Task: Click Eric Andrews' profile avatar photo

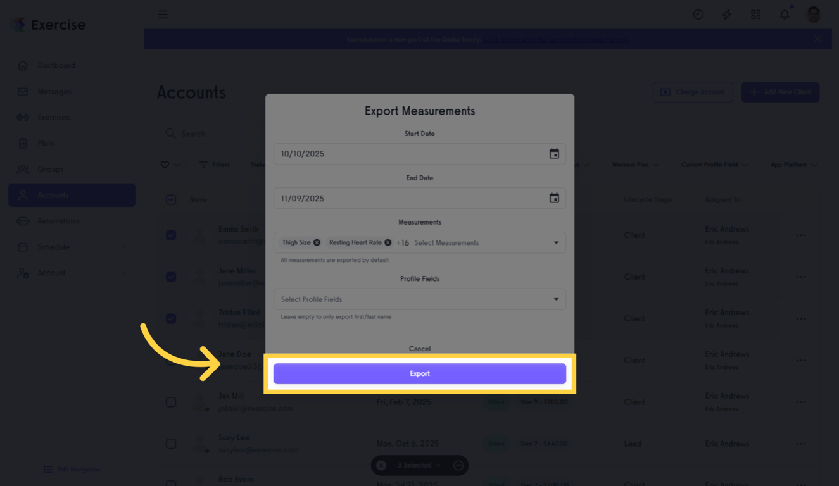Action: (x=812, y=14)
